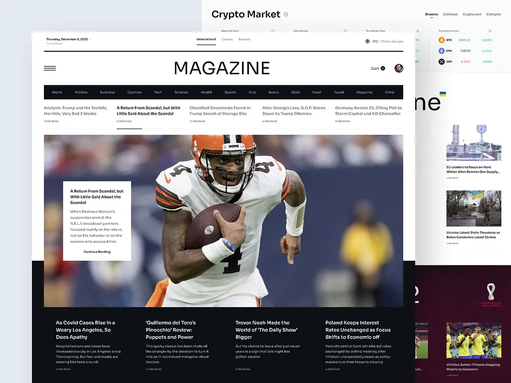Select the Coinbase exchange tab
Image resolution: width=511 pixels, height=383 pixels.
450,14
